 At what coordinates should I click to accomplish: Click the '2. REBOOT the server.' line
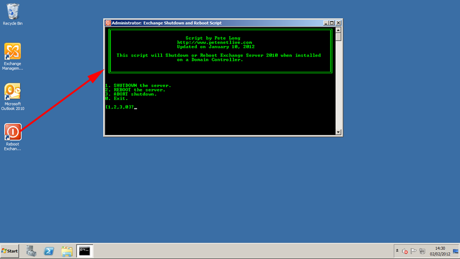[x=135, y=90]
